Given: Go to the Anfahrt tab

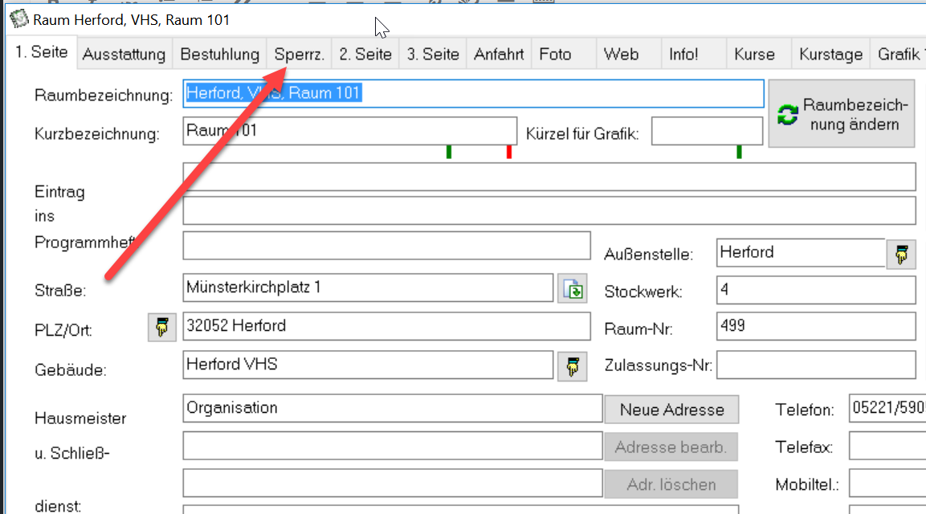Looking at the screenshot, I should click(499, 55).
